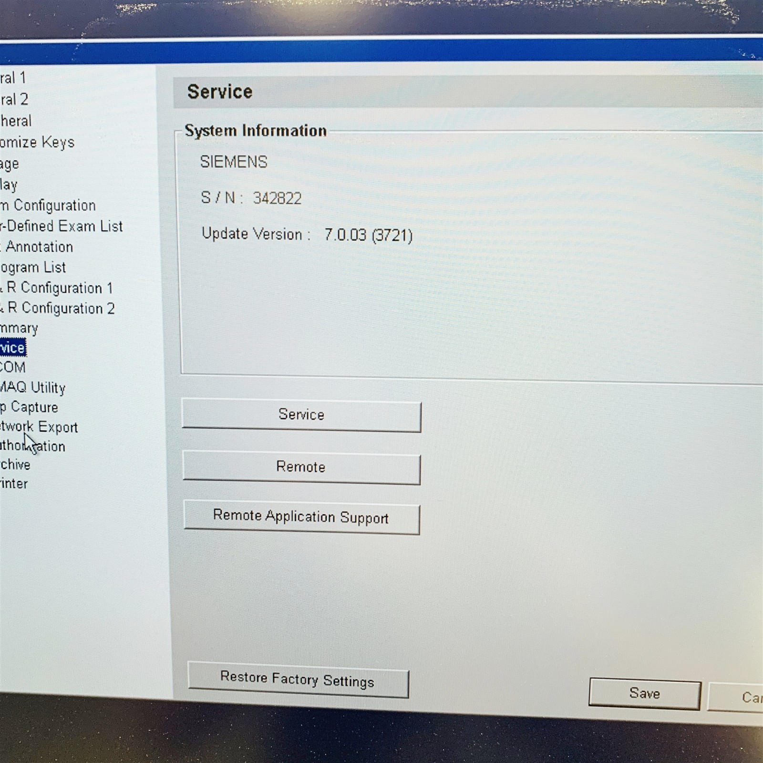
Task: Open Printer settings in sidebar
Action: 14,484
